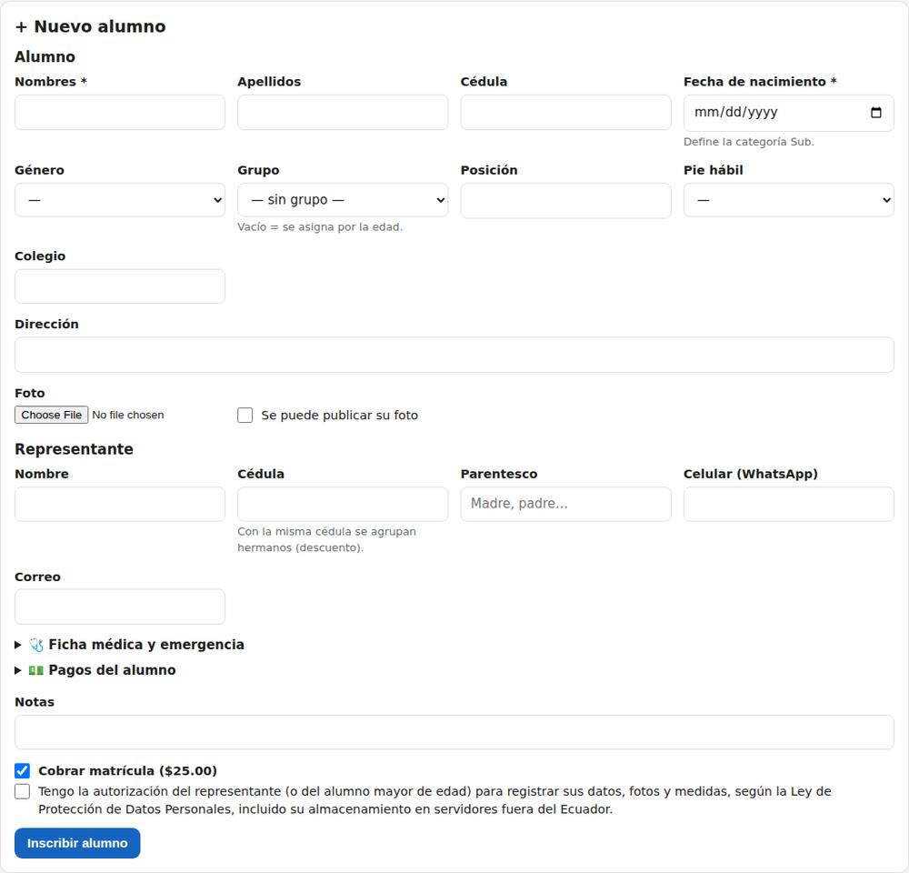Click the Fecha de nacimiento date field

point(788,113)
